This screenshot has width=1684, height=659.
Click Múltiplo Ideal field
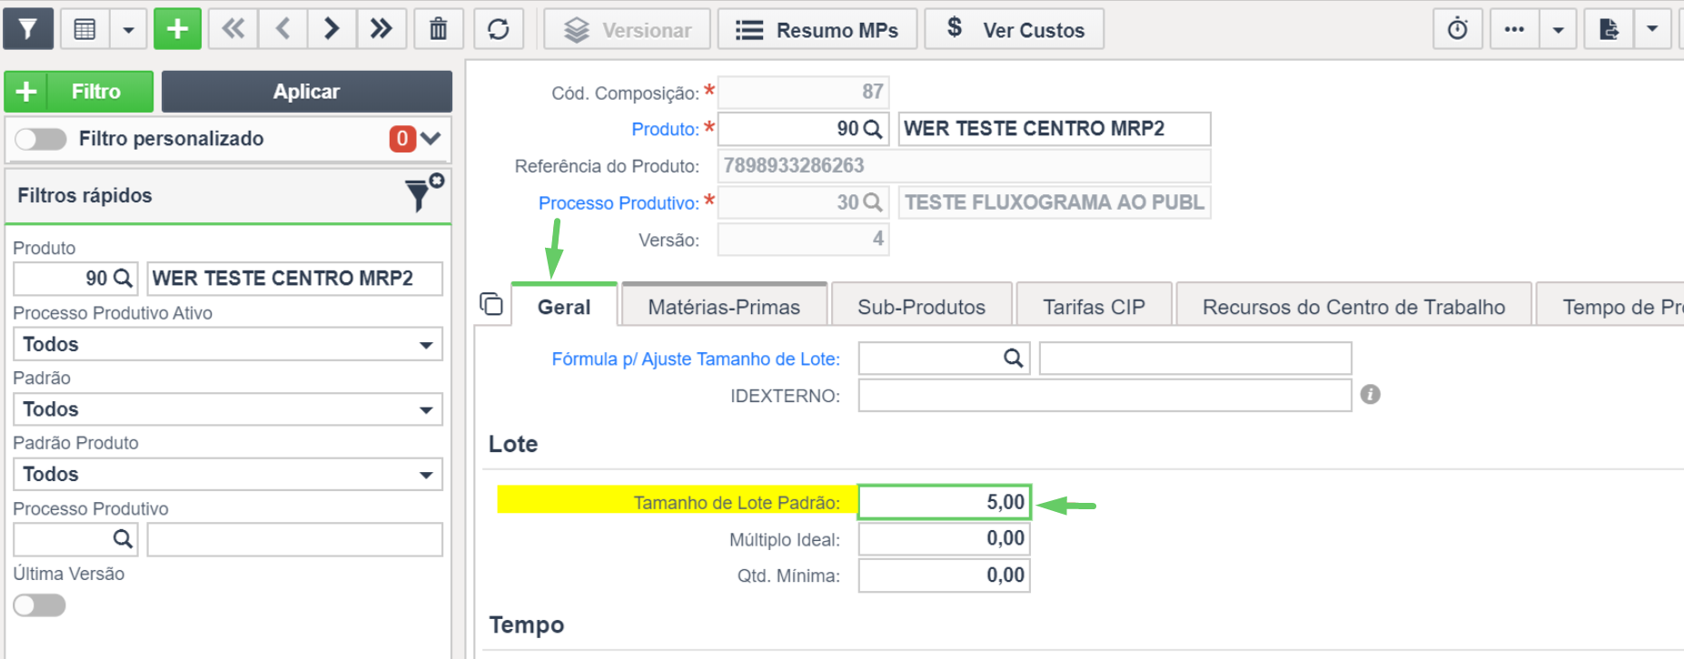[x=945, y=538]
